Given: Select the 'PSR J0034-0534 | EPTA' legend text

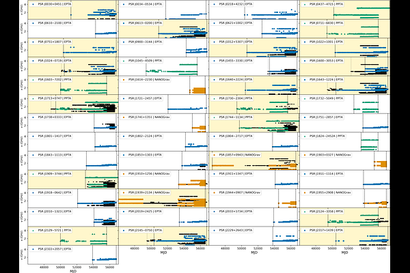Looking at the screenshot, I should (145, 4).
